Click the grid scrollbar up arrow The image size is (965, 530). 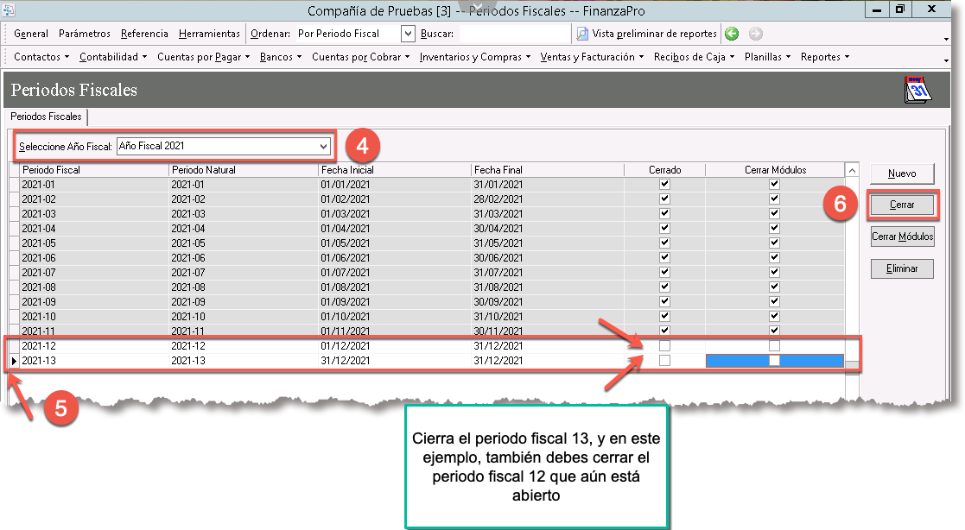[853, 170]
